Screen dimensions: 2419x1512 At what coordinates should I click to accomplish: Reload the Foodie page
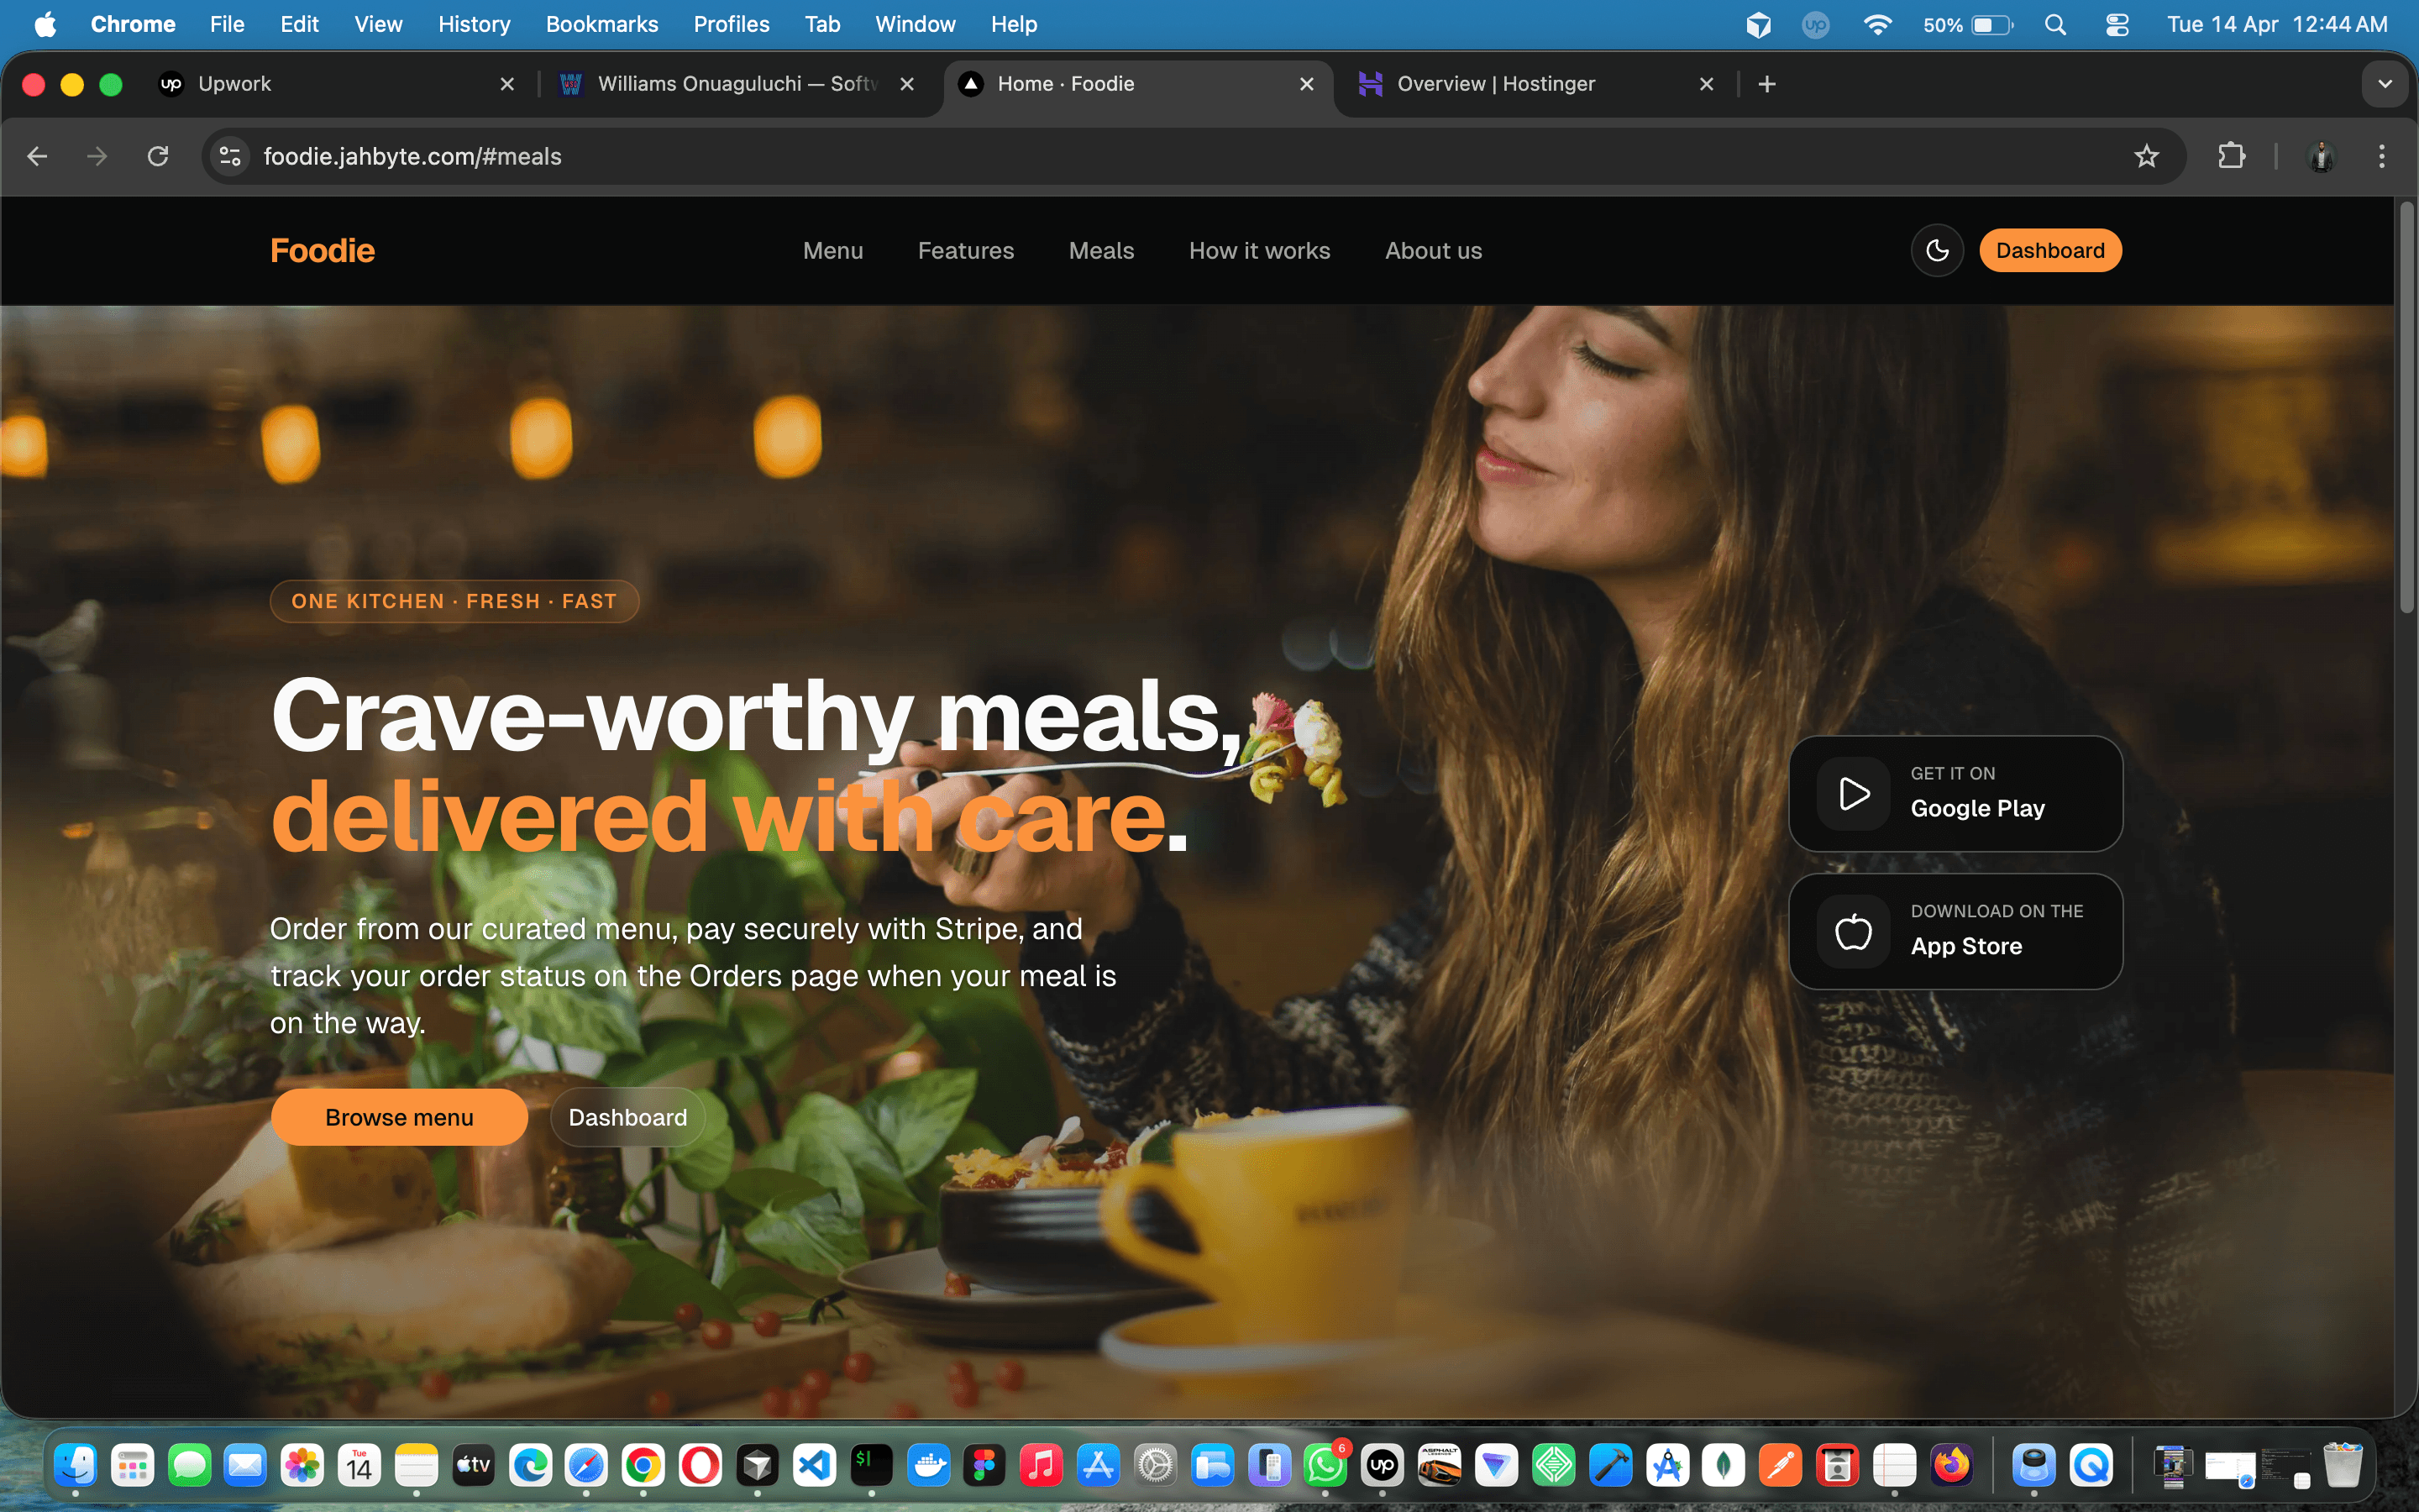pos(158,156)
